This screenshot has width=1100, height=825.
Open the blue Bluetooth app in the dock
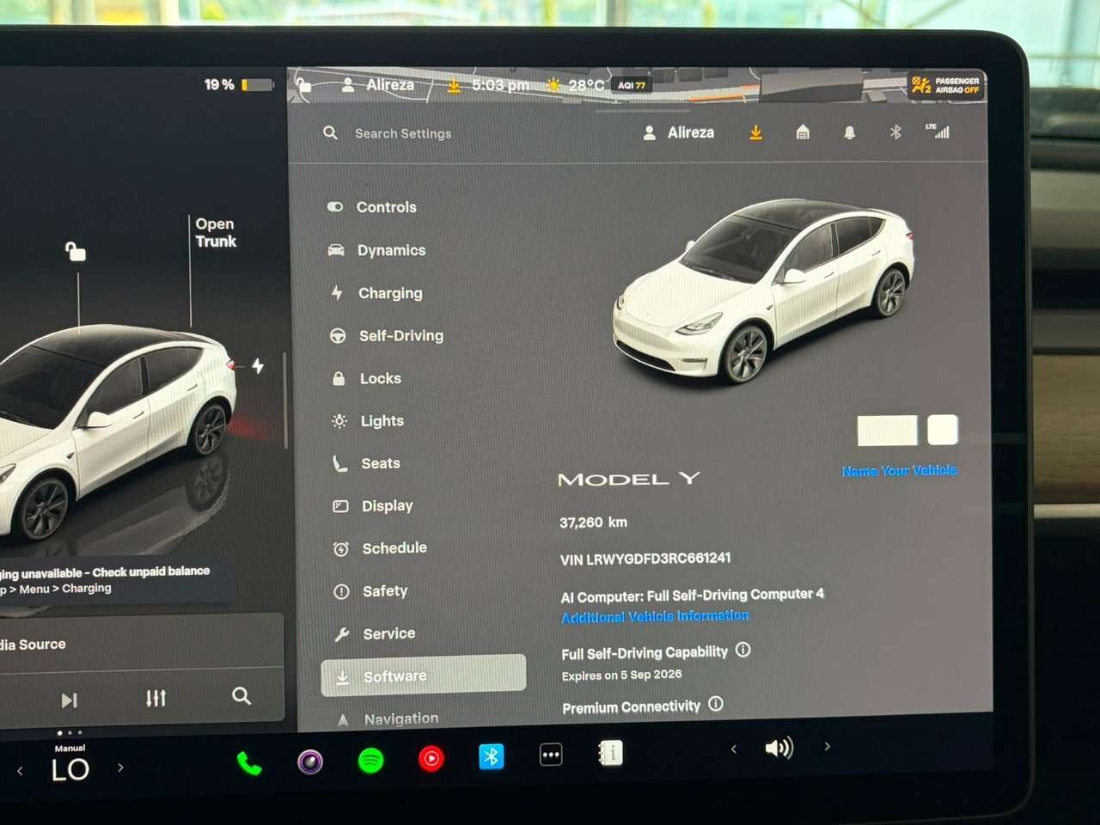[492, 757]
